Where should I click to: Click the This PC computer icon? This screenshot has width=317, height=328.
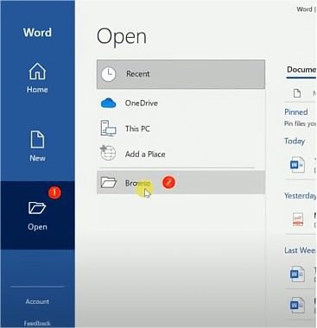pos(108,129)
